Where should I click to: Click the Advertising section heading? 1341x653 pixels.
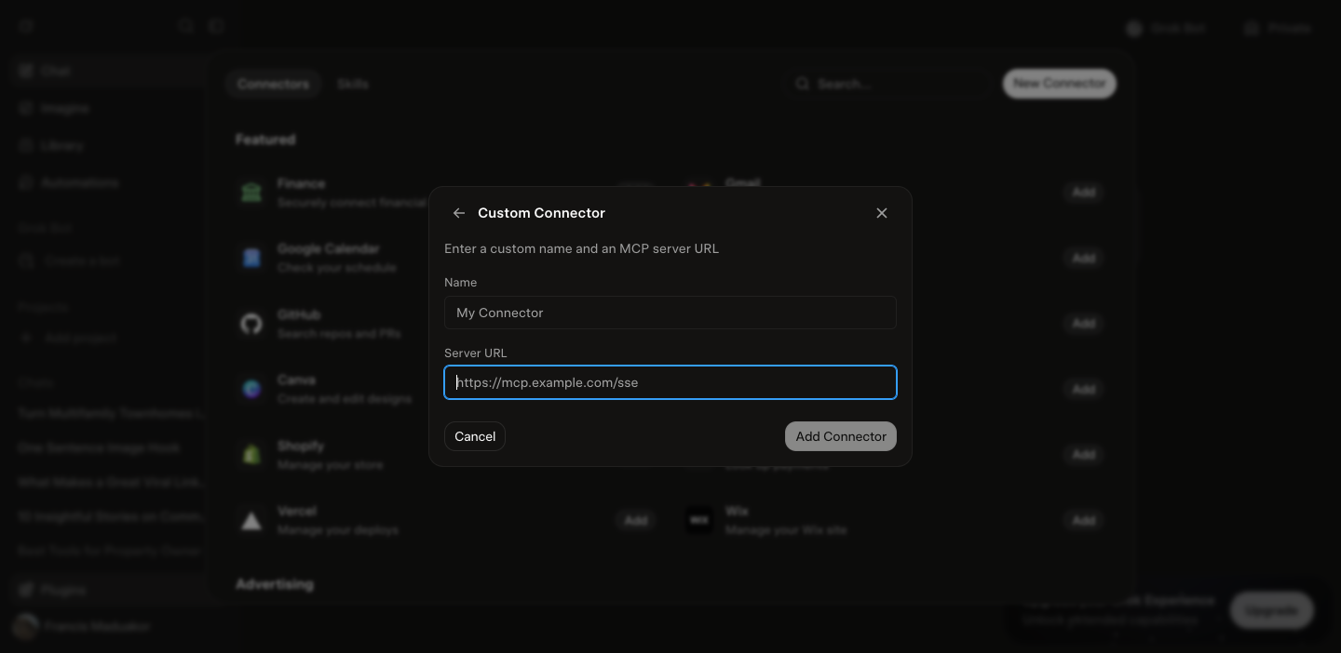275,584
